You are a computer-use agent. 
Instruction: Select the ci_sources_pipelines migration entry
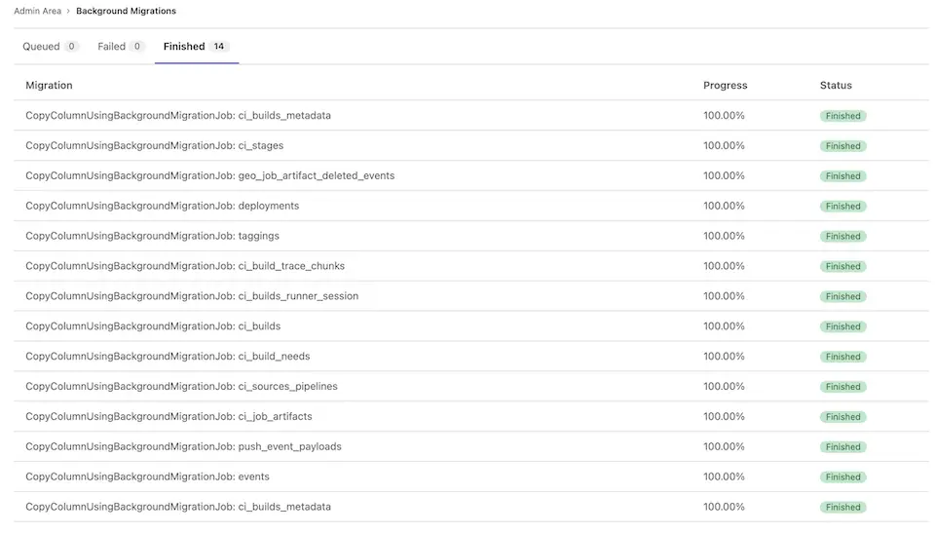(x=181, y=386)
